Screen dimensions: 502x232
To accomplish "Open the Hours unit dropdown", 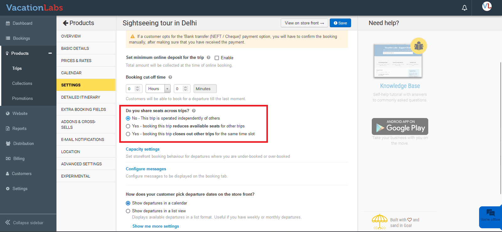I will [158, 89].
